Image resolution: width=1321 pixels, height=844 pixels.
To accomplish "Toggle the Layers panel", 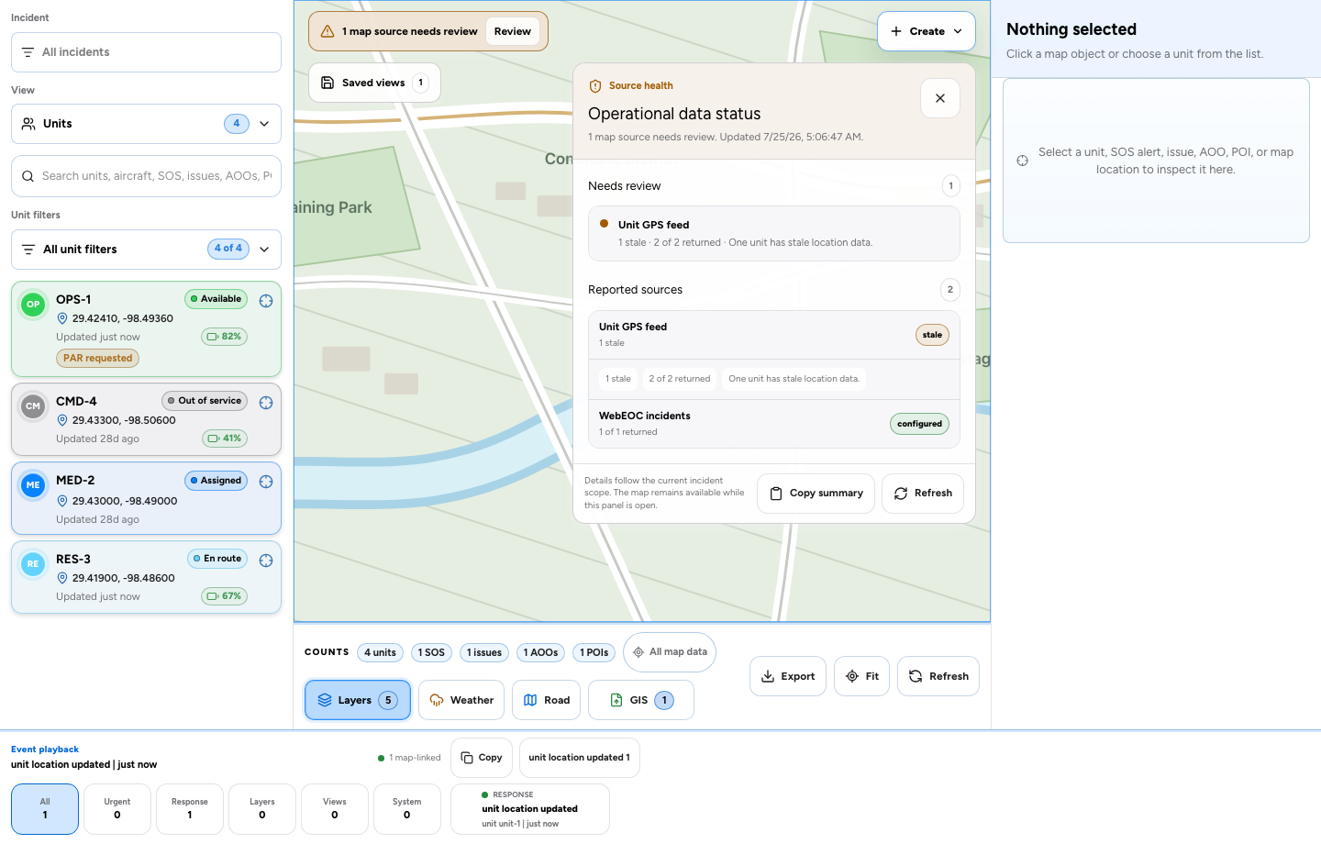I will click(358, 700).
